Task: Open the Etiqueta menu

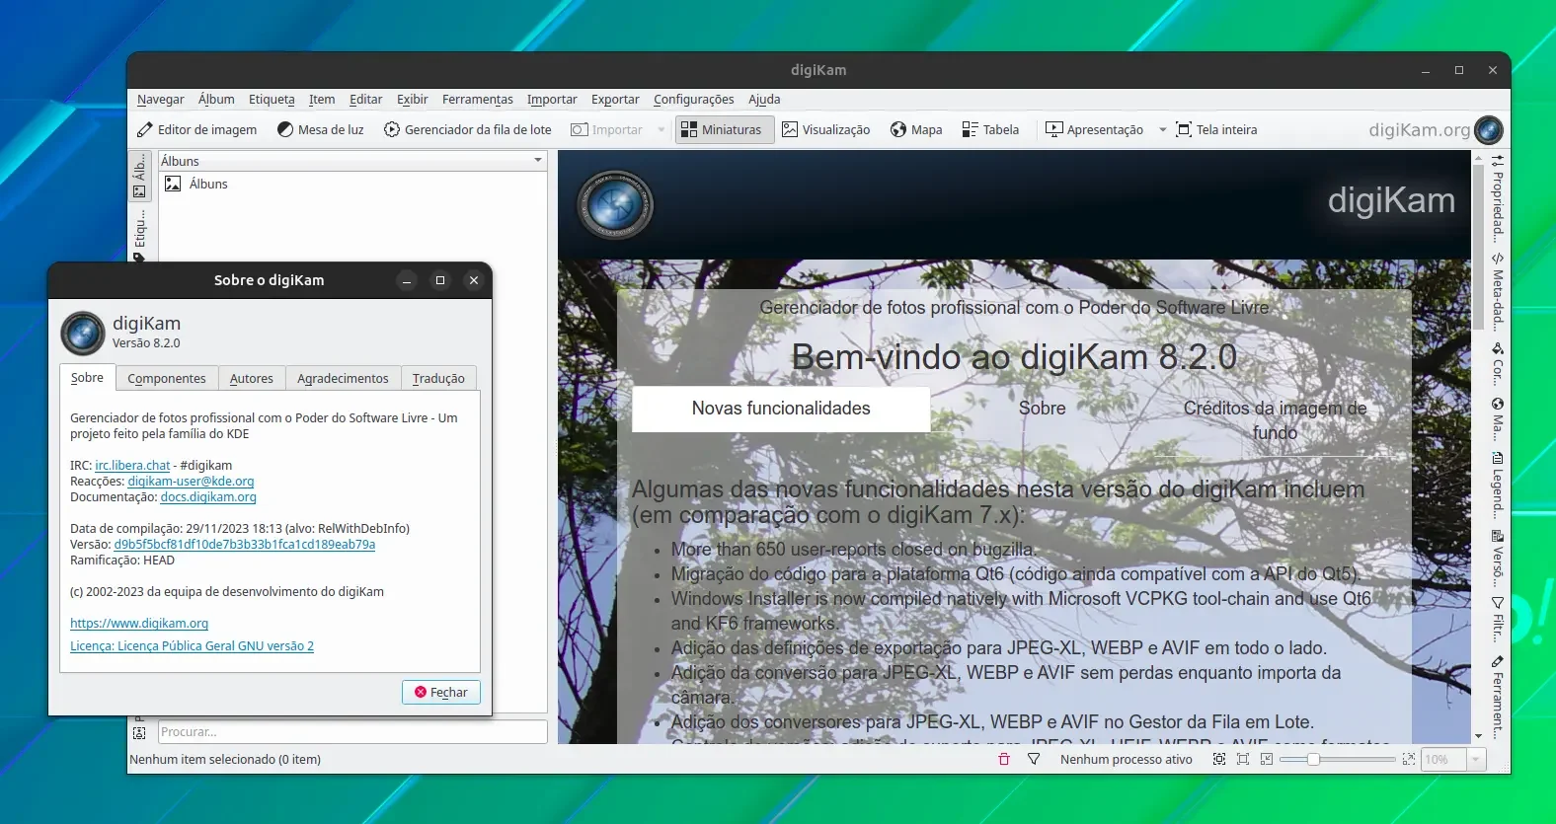Action: coord(272,100)
